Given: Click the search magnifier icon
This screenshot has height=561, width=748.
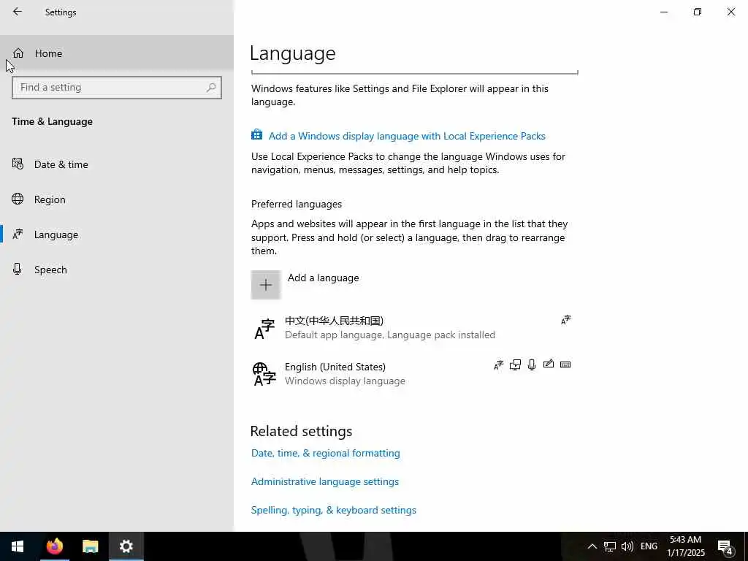Looking at the screenshot, I should point(211,88).
